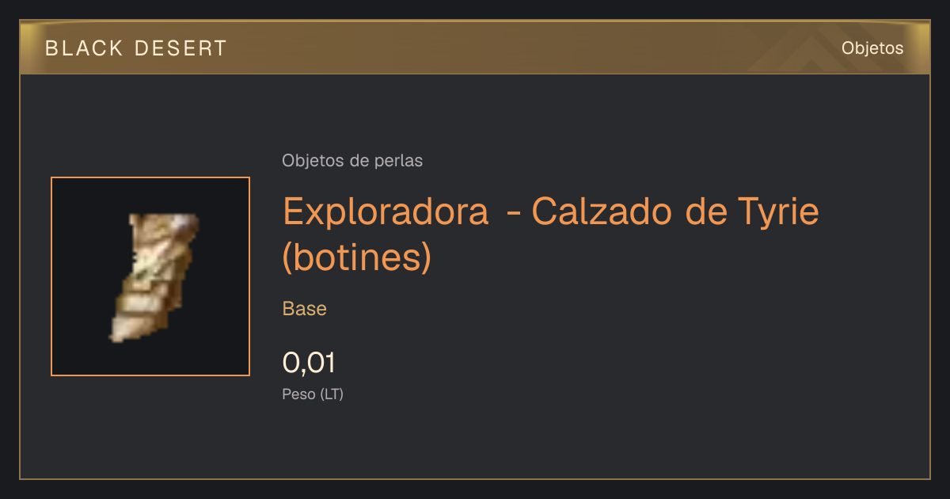Click the 'Peso (LT)' caption
The image size is (950, 499).
[x=313, y=394]
